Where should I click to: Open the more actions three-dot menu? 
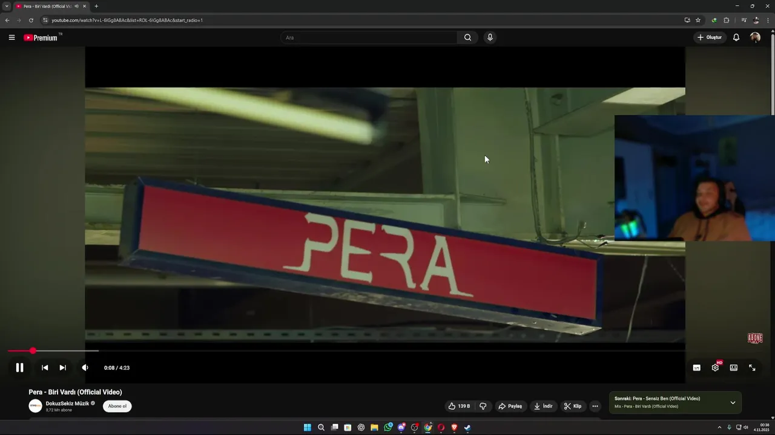tap(595, 406)
